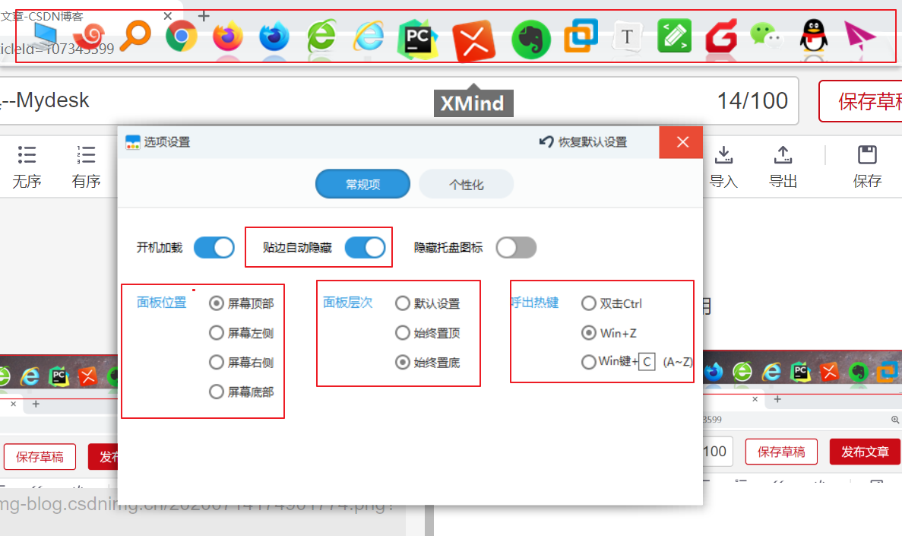Image resolution: width=902 pixels, height=536 pixels.
Task: Launch the pink paper plane app
Action: coord(859,36)
